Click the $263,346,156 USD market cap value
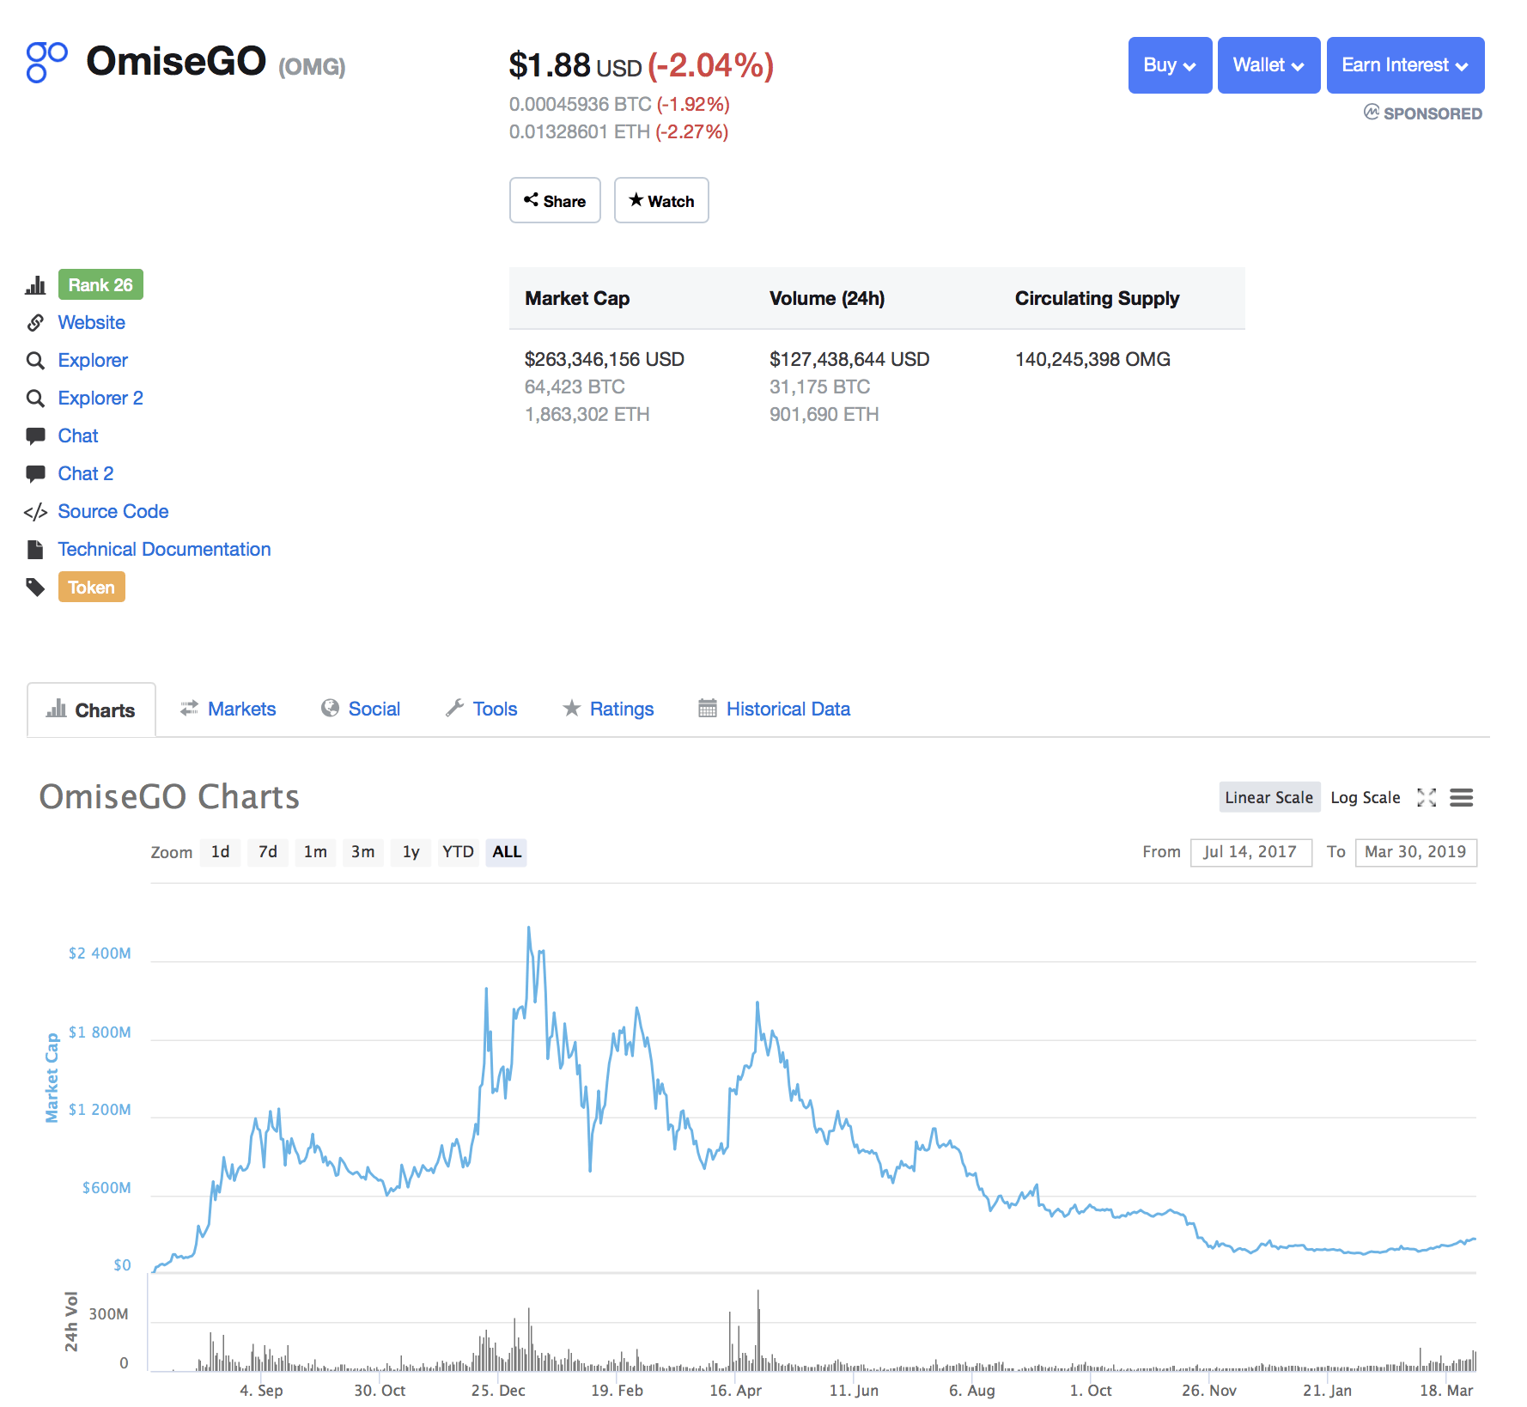Screen dimensions: 1527x1407 pyautogui.click(x=605, y=360)
